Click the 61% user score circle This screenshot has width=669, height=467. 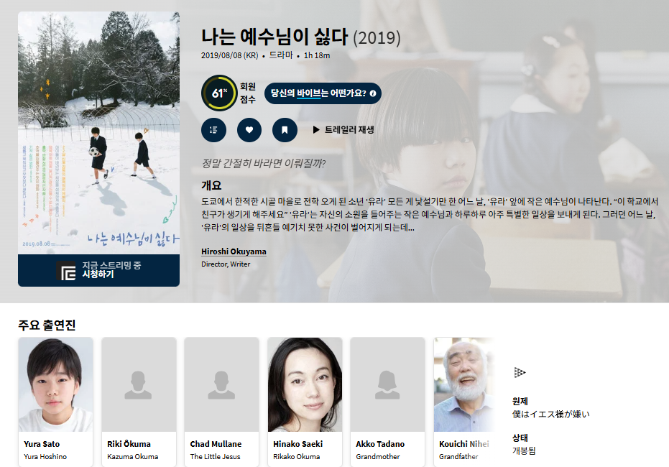point(218,93)
